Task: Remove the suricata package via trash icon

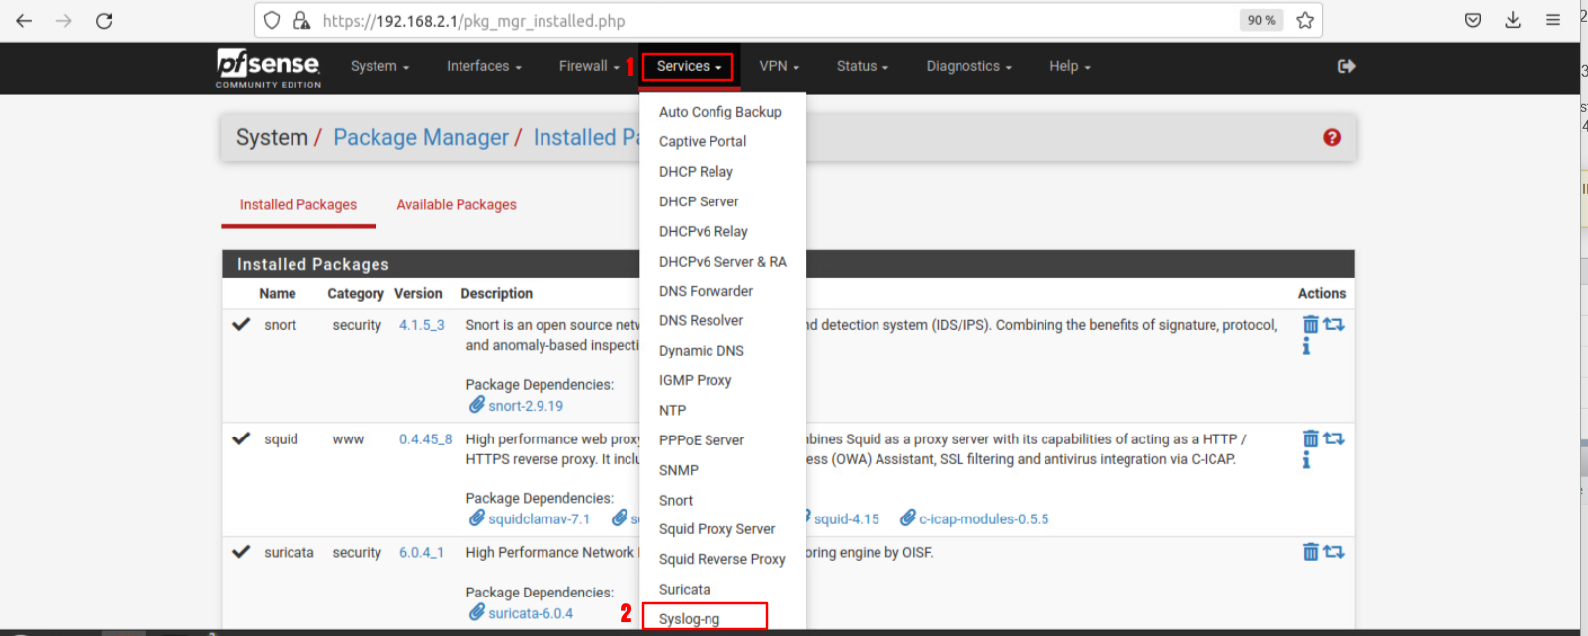Action: click(x=1310, y=552)
